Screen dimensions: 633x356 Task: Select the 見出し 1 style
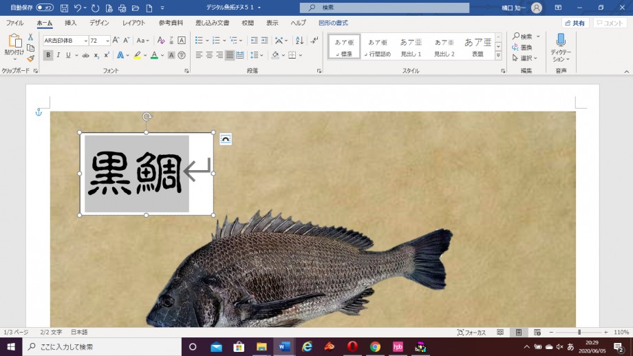[x=411, y=47]
